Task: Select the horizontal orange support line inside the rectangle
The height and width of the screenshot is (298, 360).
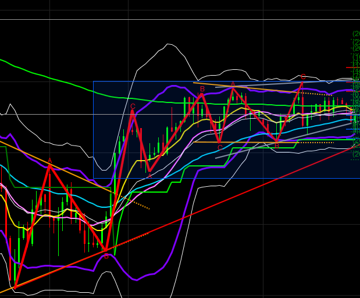Action: [245, 143]
